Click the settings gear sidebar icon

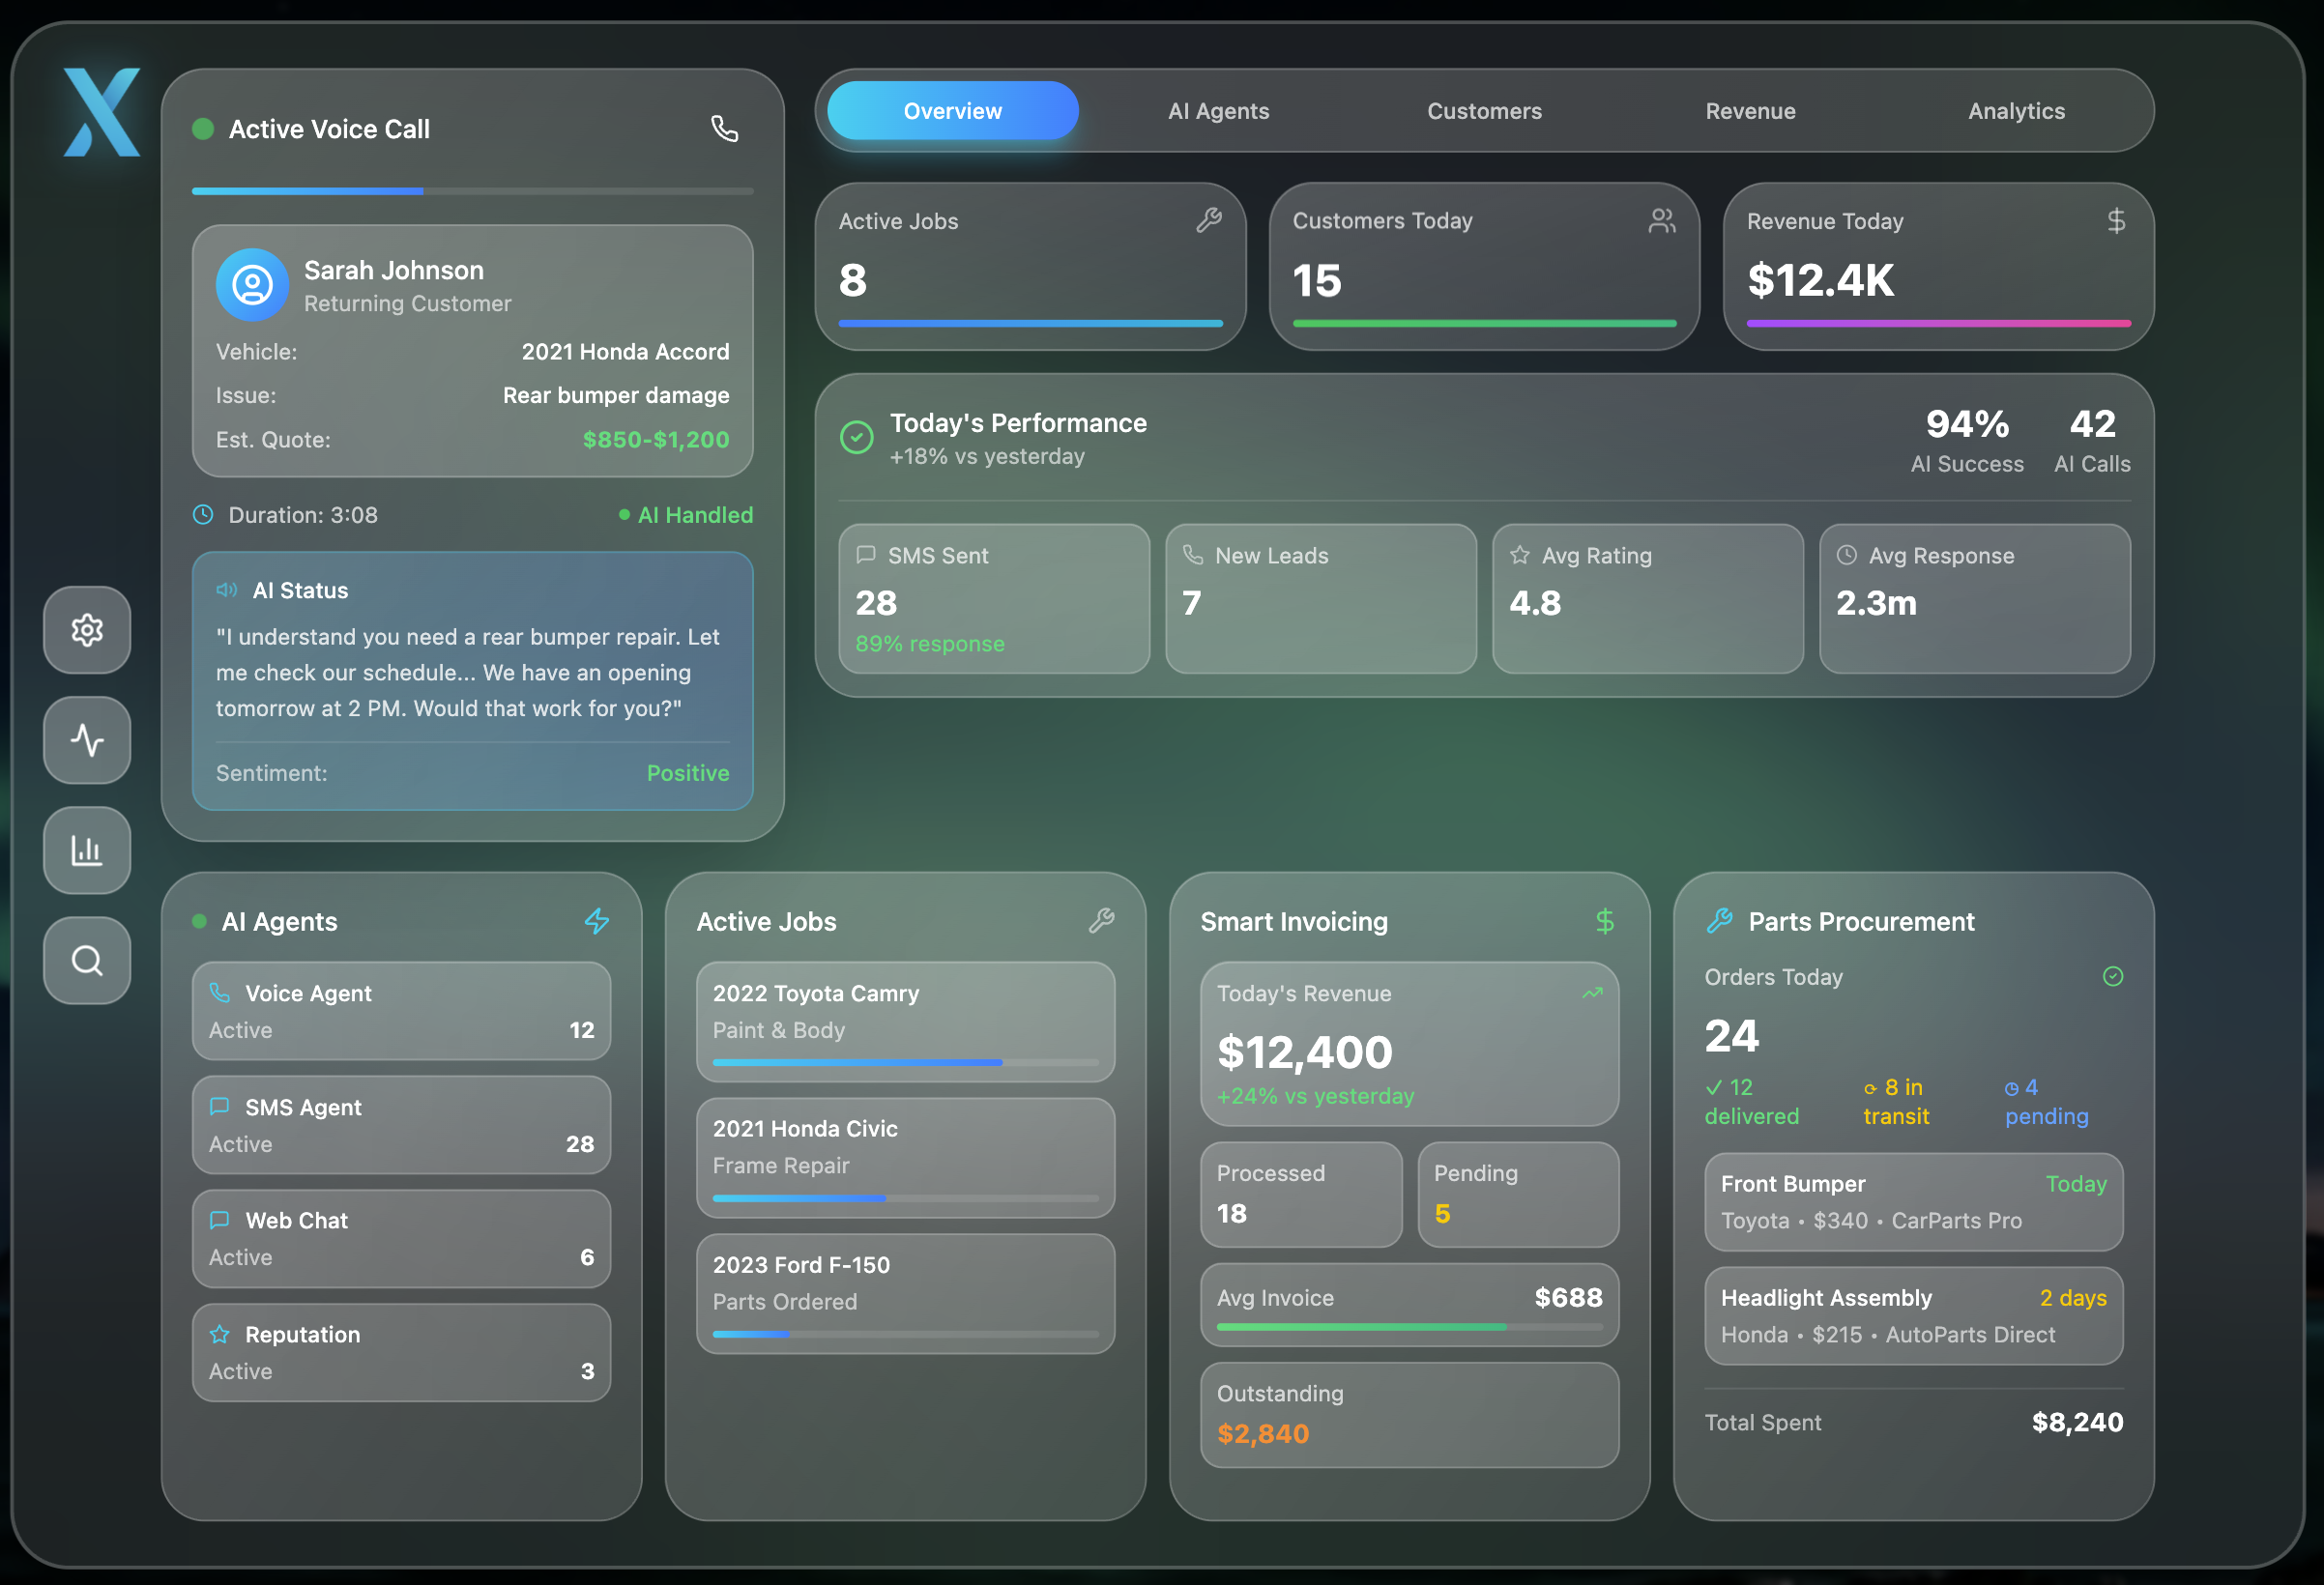(x=87, y=630)
